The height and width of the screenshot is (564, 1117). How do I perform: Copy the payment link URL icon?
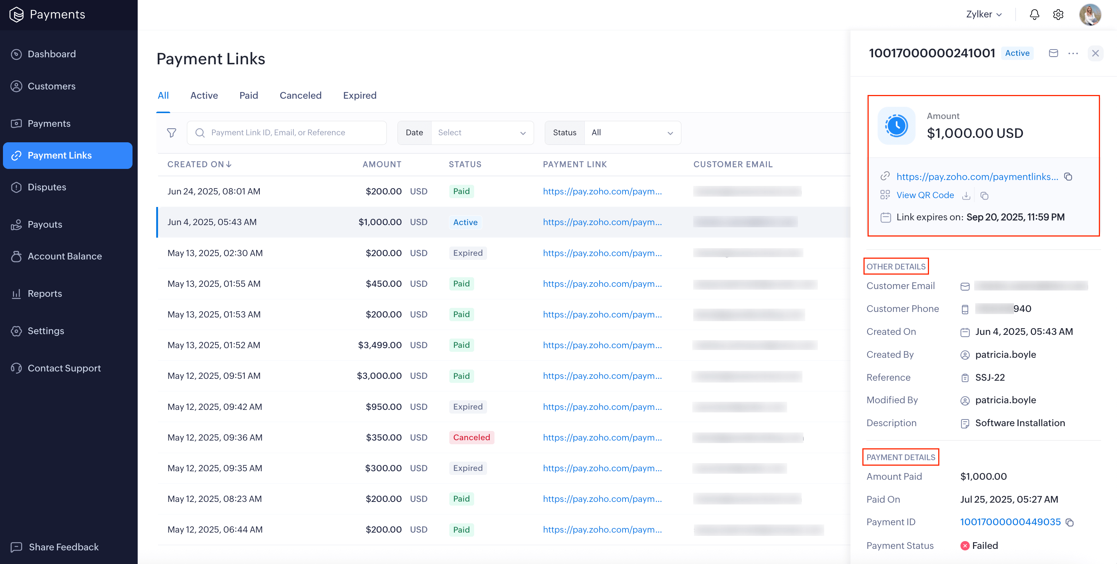pos(1069,177)
